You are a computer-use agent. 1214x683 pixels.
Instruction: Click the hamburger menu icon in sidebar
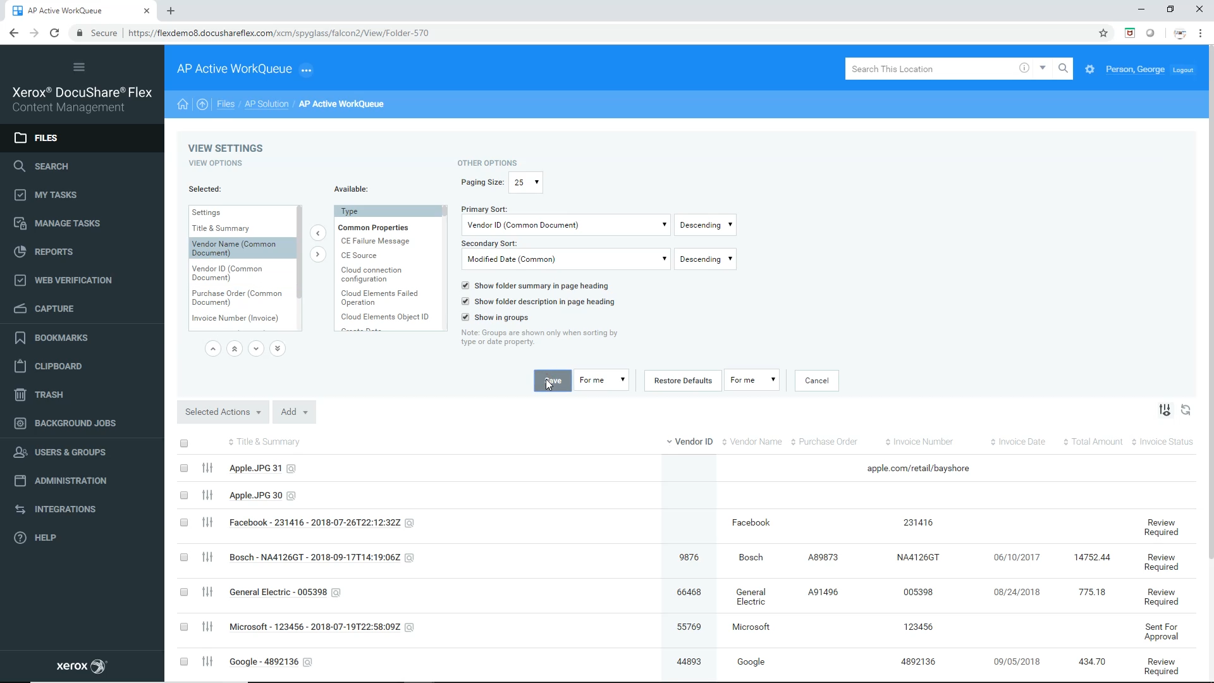79,67
